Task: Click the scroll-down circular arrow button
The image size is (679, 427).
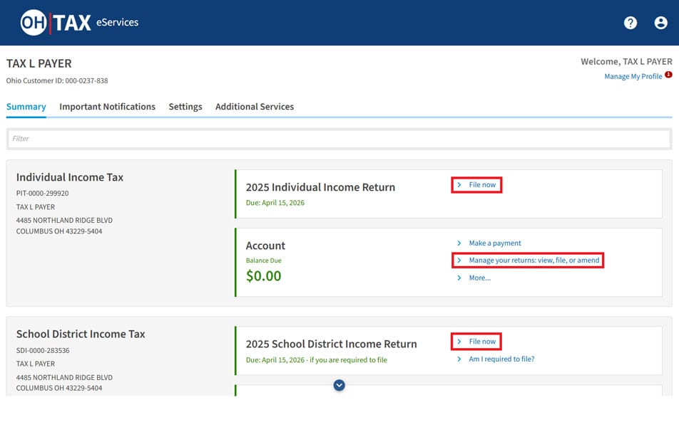Action: click(339, 385)
